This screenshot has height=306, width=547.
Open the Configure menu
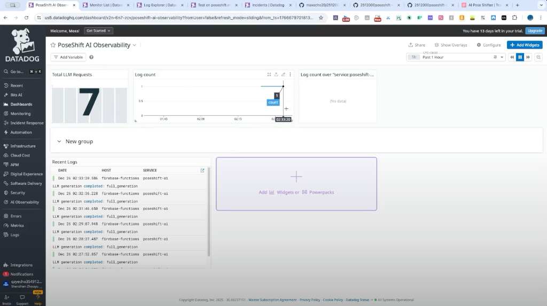(489, 45)
